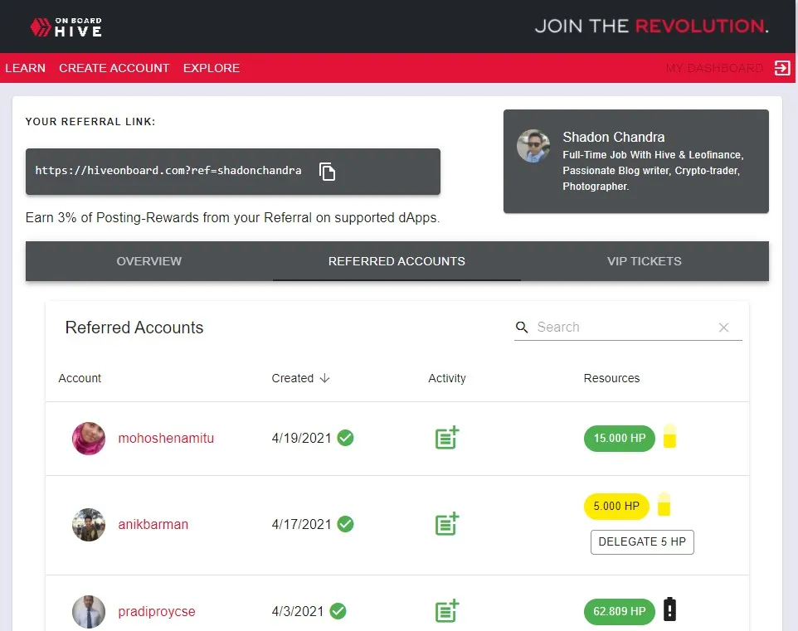Click the date 4/19/2021
Screen dimensions: 798x631
(x=301, y=438)
